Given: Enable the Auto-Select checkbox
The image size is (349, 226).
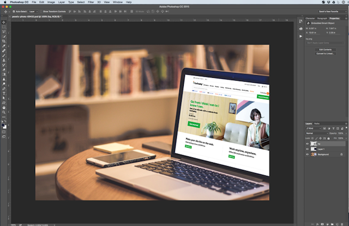Looking at the screenshot, I should (14, 11).
